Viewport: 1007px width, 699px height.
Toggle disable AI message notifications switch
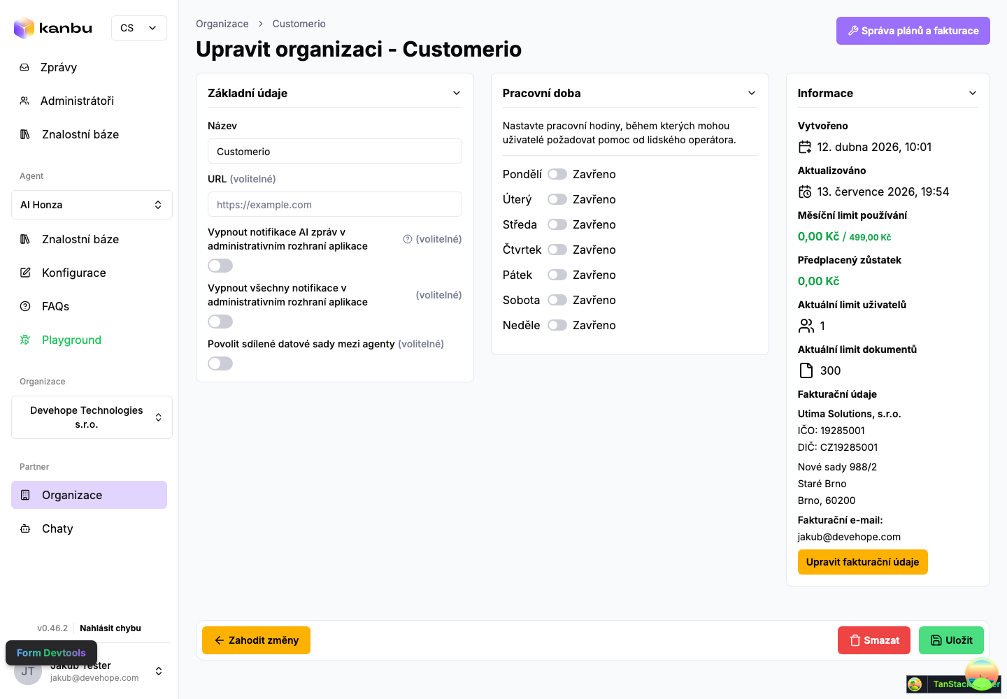(220, 266)
